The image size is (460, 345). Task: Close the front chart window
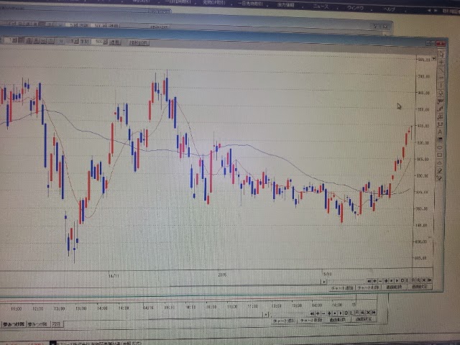click(x=441, y=43)
